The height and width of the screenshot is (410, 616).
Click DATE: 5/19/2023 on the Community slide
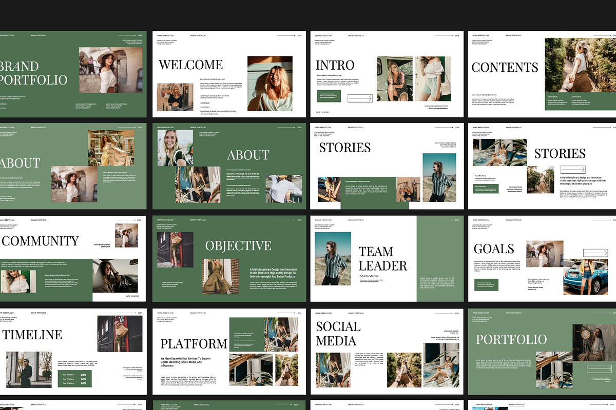point(132,296)
